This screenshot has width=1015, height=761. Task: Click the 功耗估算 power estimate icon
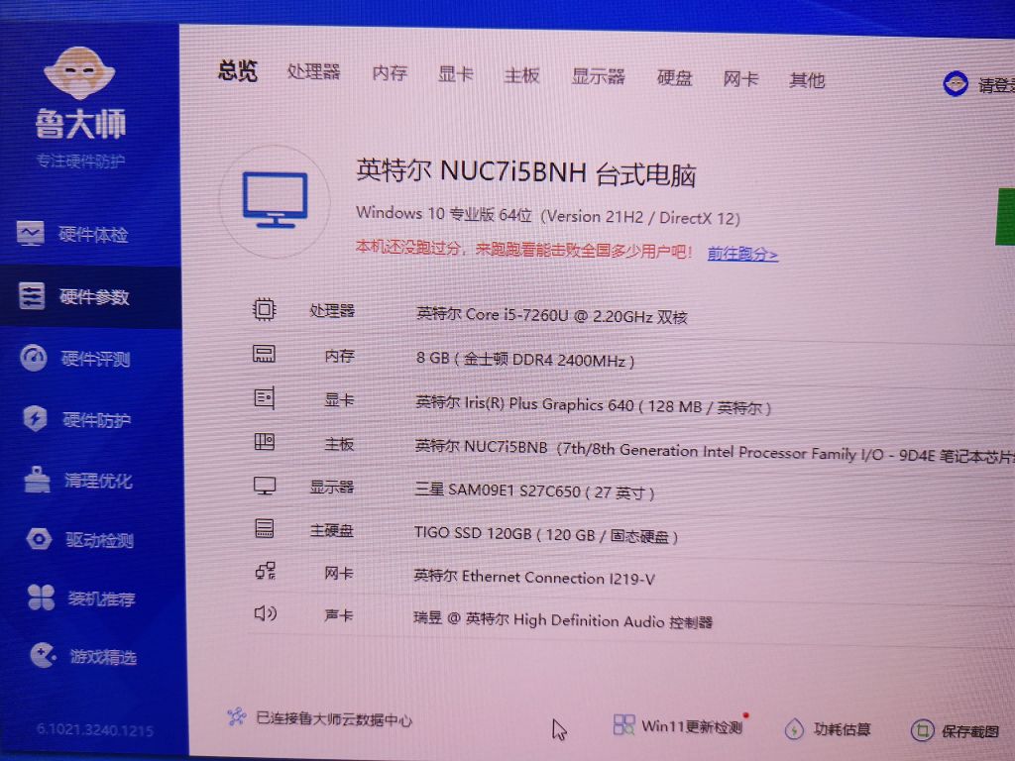click(x=794, y=728)
